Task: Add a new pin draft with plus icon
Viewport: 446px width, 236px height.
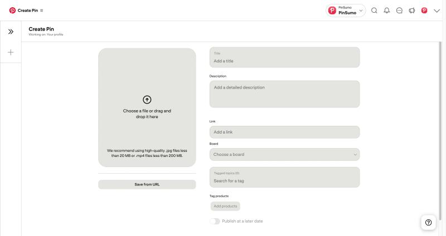Action: pyautogui.click(x=11, y=52)
